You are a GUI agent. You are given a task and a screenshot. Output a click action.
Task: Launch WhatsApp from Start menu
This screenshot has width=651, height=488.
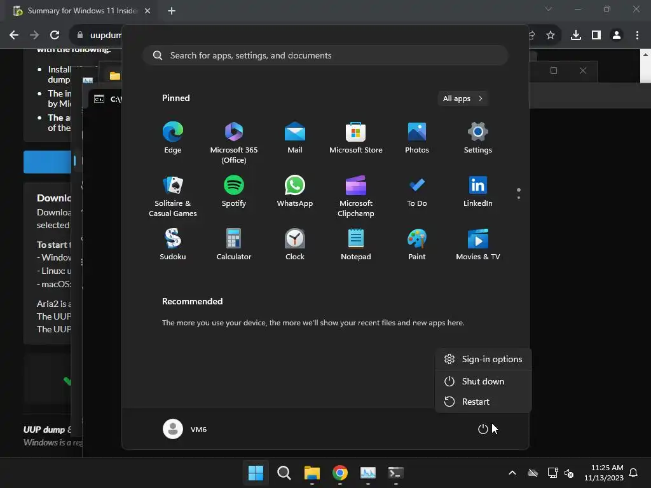(295, 191)
